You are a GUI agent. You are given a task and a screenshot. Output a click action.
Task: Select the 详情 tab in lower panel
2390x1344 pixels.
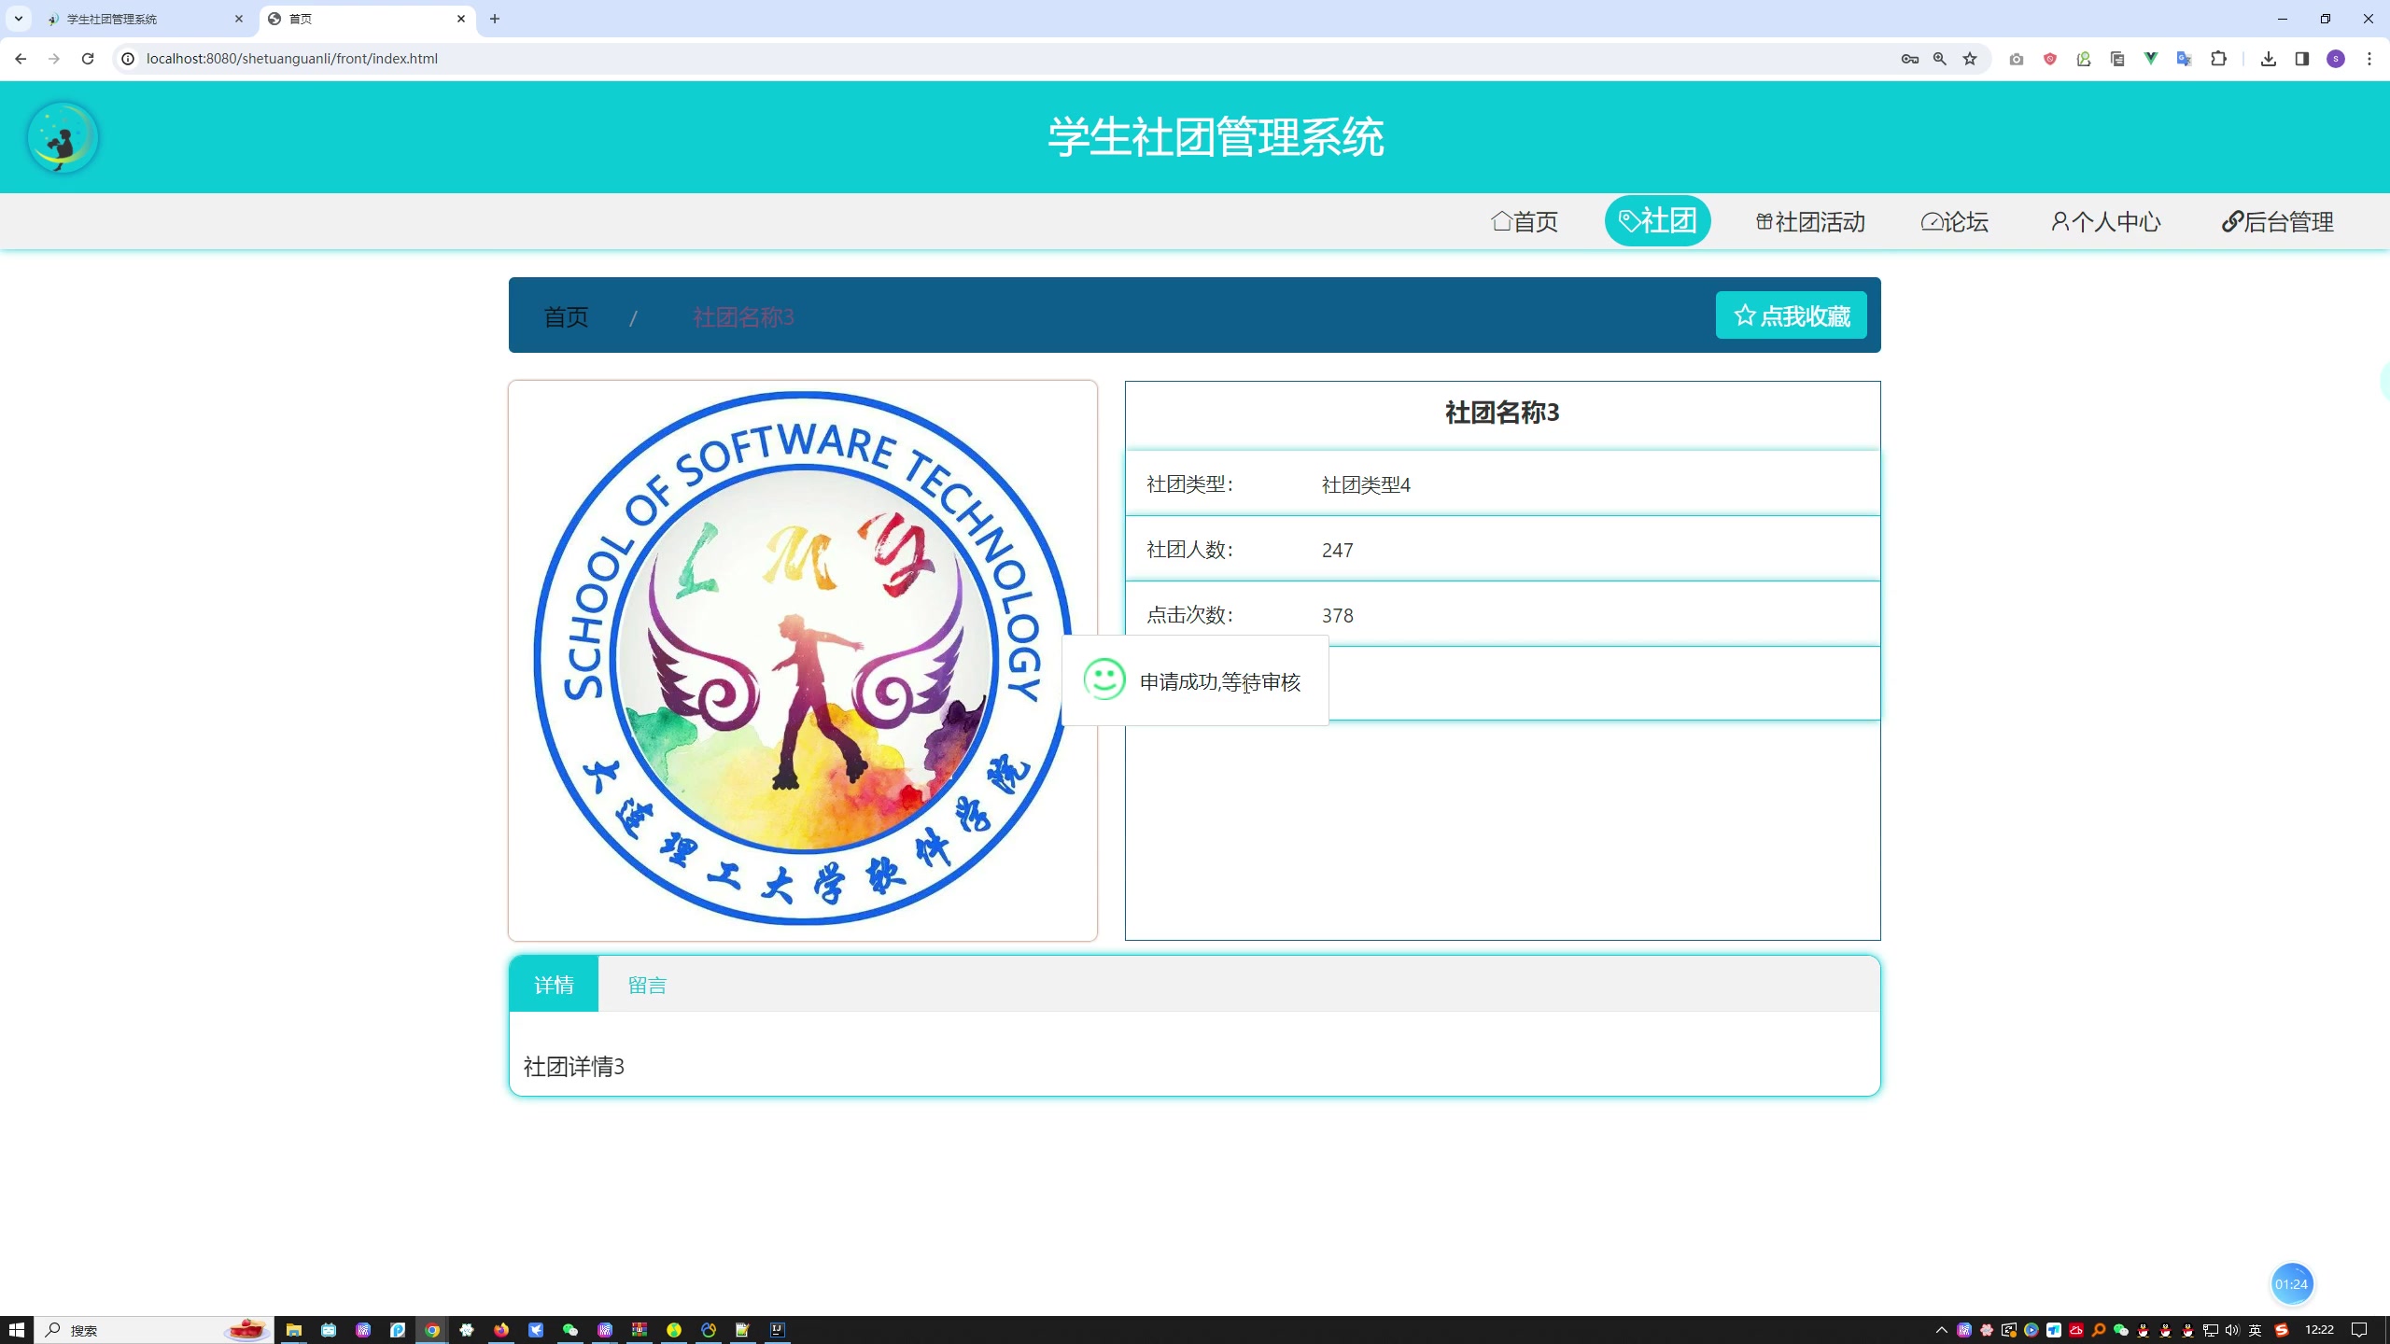pos(555,985)
